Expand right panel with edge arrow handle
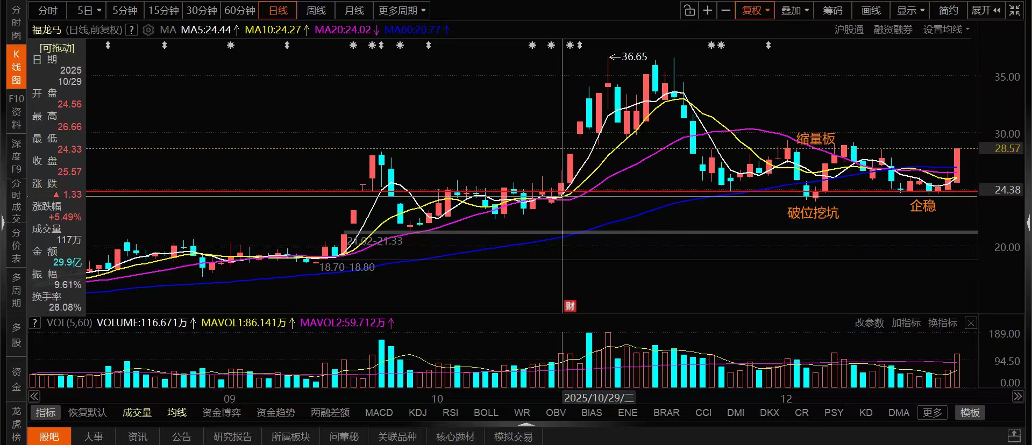 click(x=1029, y=222)
